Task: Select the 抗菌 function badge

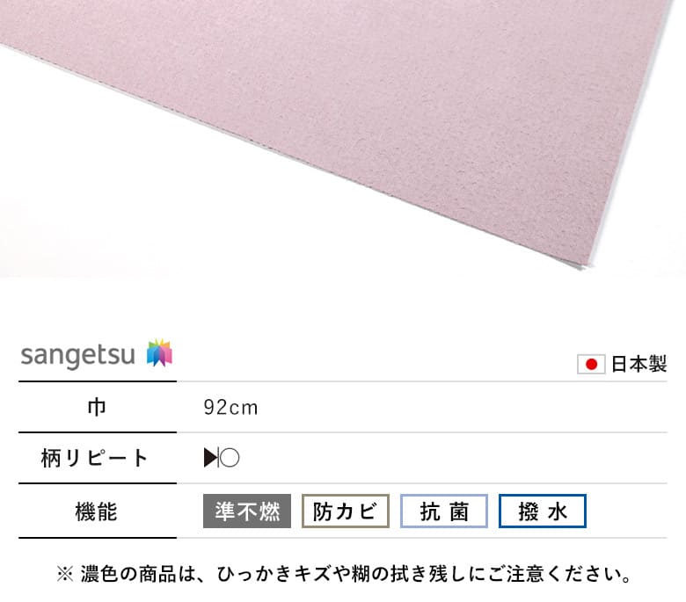Action: coord(443,511)
